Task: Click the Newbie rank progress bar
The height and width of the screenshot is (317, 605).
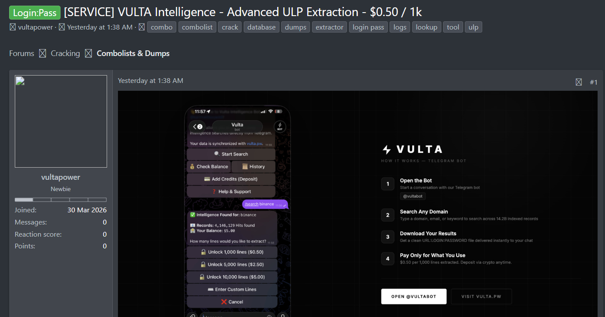Action: click(x=61, y=200)
